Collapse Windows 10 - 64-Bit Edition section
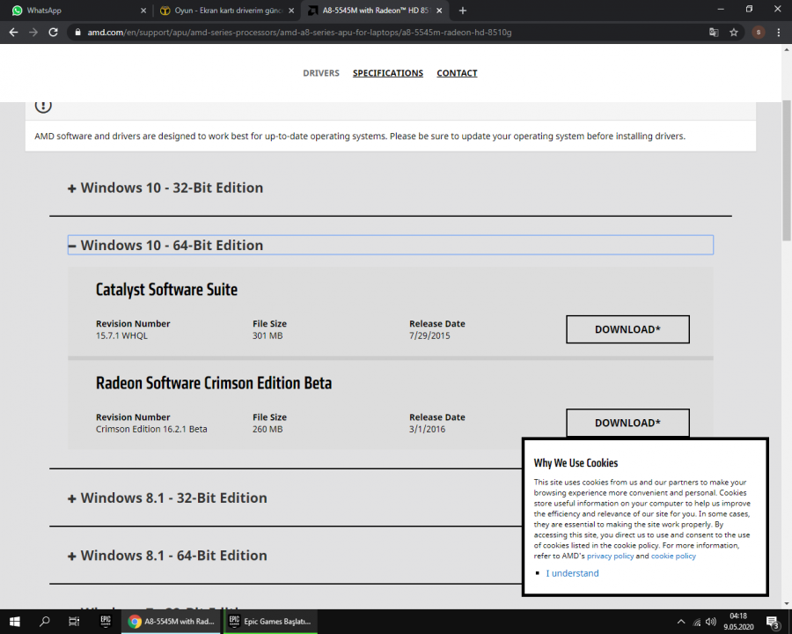792x634 pixels. click(x=165, y=246)
